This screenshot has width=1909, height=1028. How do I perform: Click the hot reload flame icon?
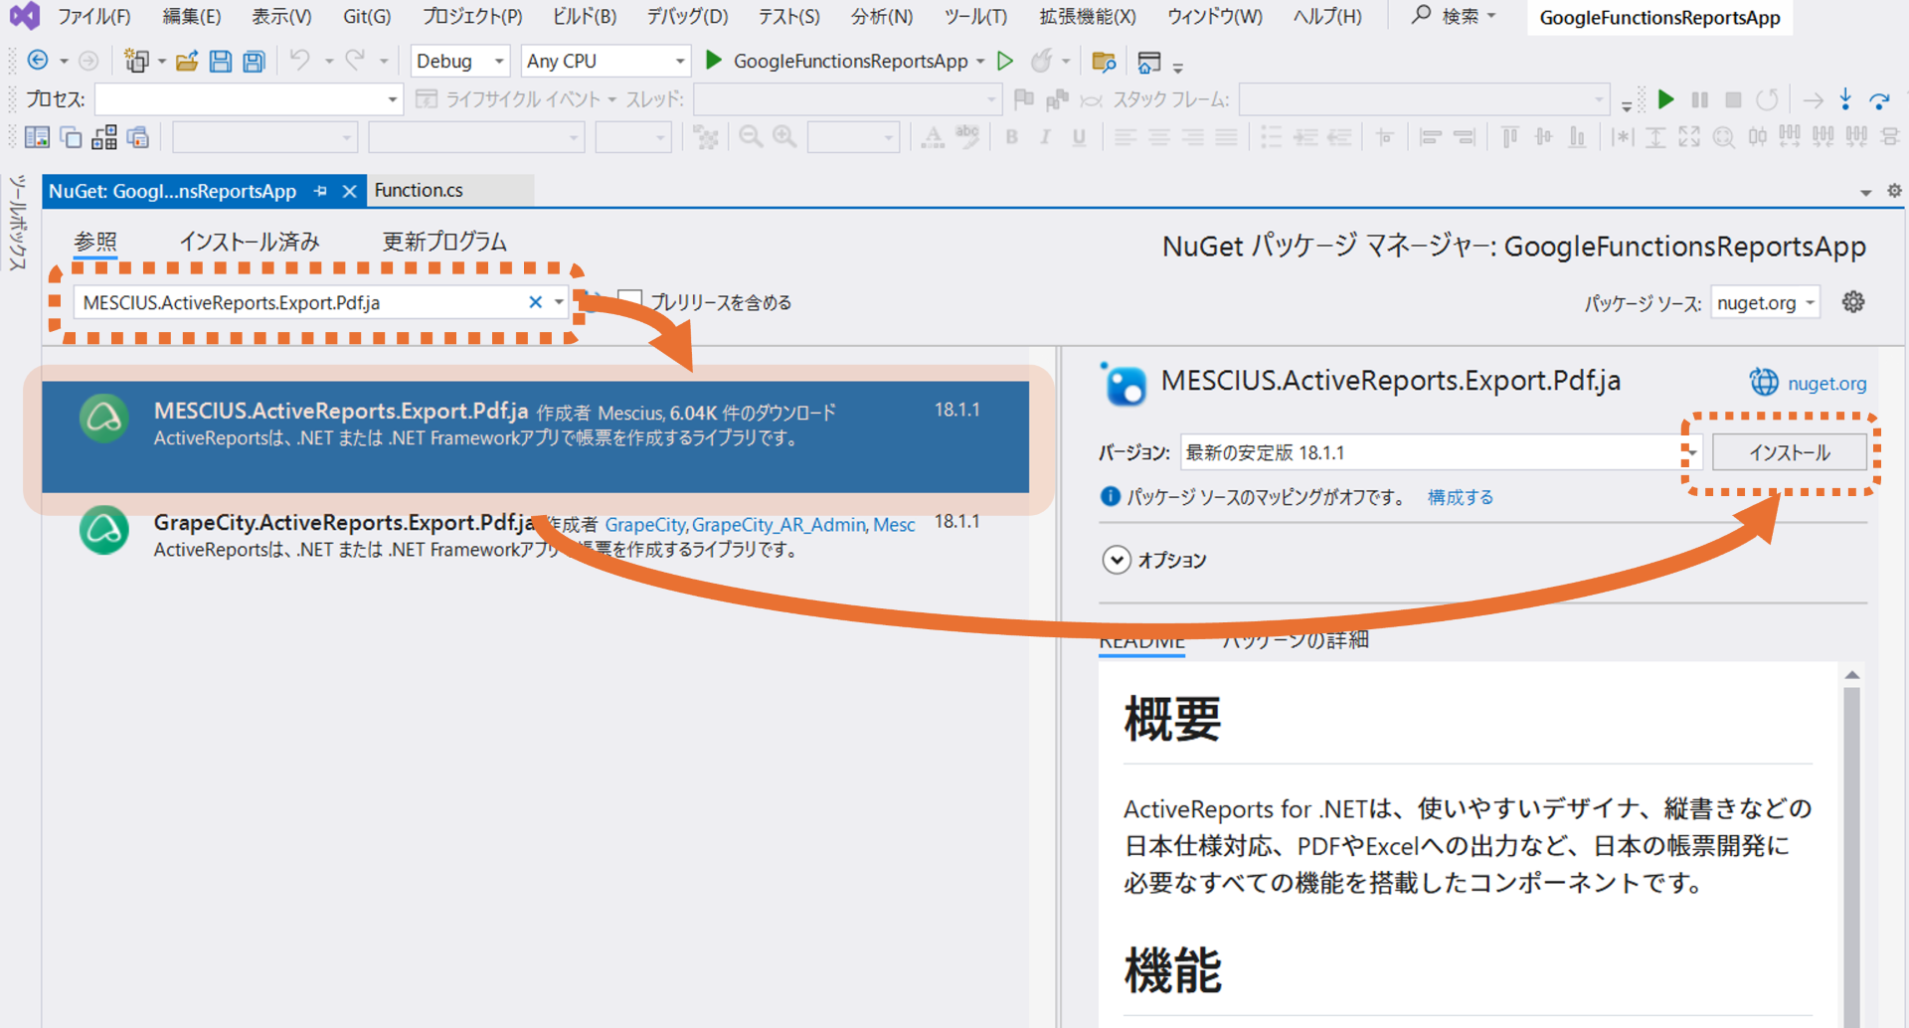tap(1041, 61)
